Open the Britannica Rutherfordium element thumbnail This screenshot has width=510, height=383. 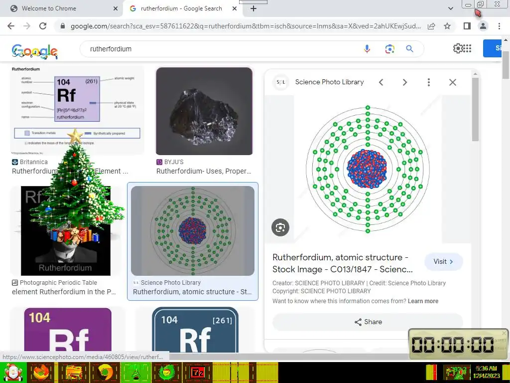(x=77, y=110)
